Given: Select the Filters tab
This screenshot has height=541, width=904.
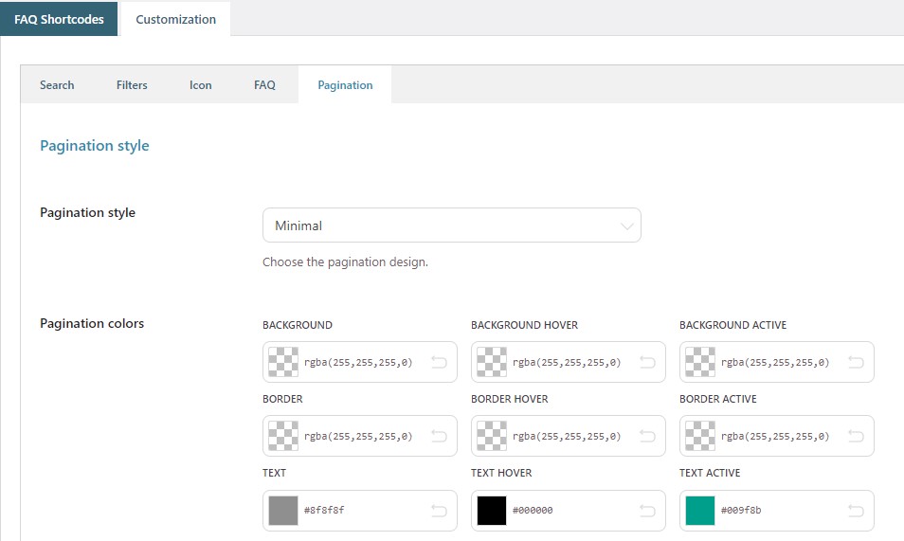Looking at the screenshot, I should click(132, 85).
